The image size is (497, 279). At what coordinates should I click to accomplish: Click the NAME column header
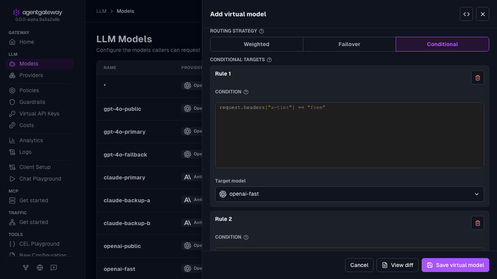coord(110,68)
